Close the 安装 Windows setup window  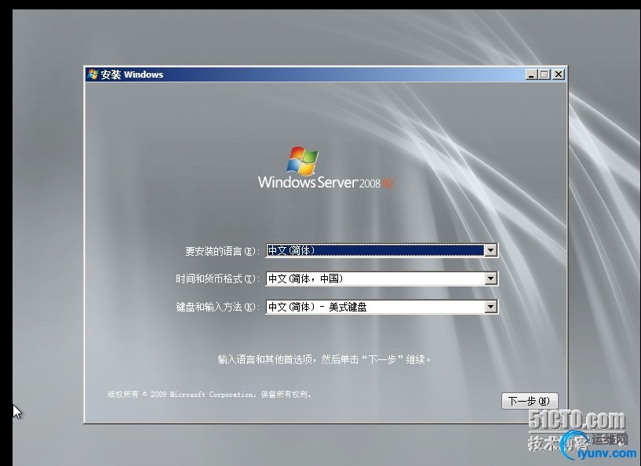point(559,75)
